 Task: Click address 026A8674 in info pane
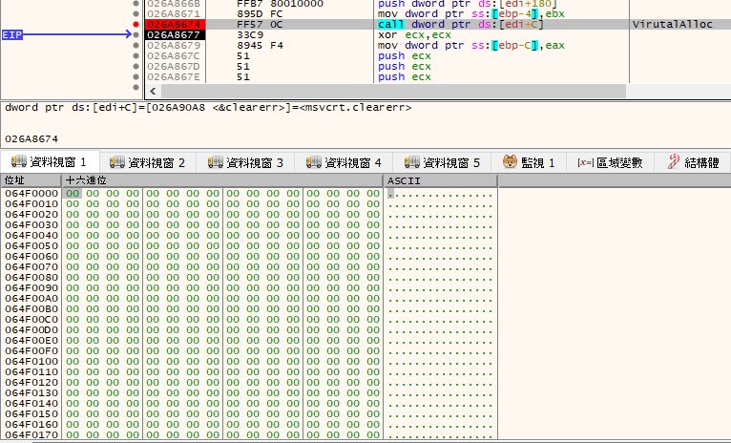click(31, 139)
